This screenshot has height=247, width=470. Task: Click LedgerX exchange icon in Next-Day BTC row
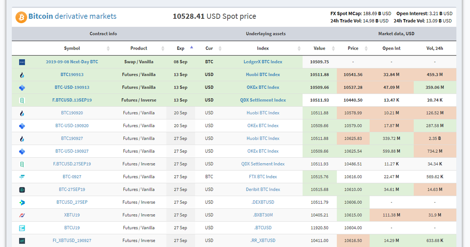click(x=22, y=62)
